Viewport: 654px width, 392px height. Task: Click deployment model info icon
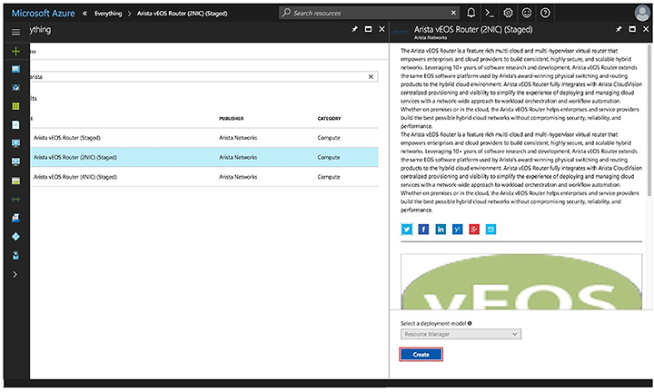pos(470,323)
